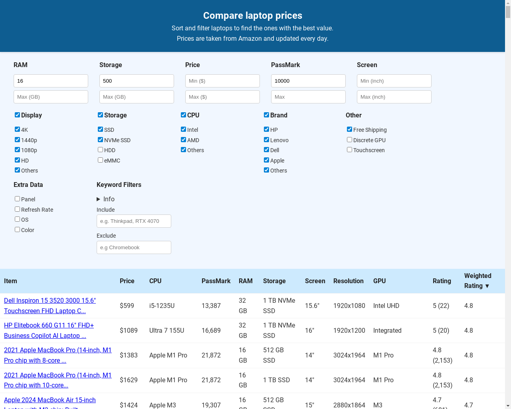Click the PassMark minimum field showing 10000
The height and width of the screenshot is (409, 511).
pos(308,81)
